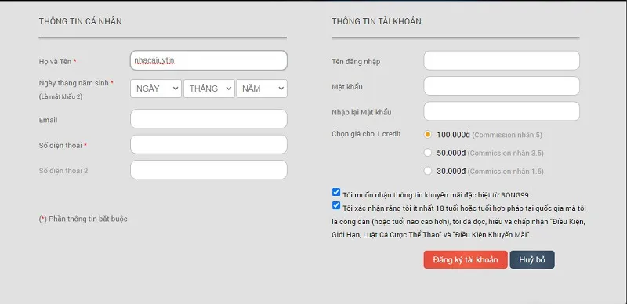Click the Nhập lại Mật khẩu field
The height and width of the screenshot is (304, 627).
pos(502,110)
